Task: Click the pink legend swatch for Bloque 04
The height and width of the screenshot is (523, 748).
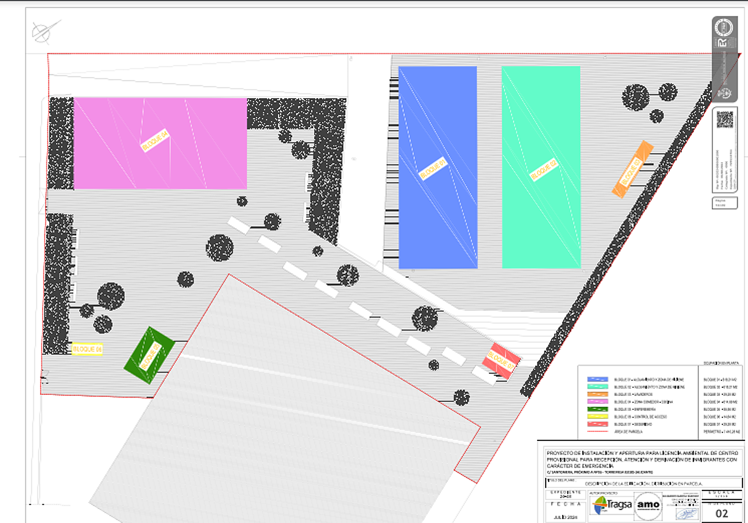Action: coord(597,401)
